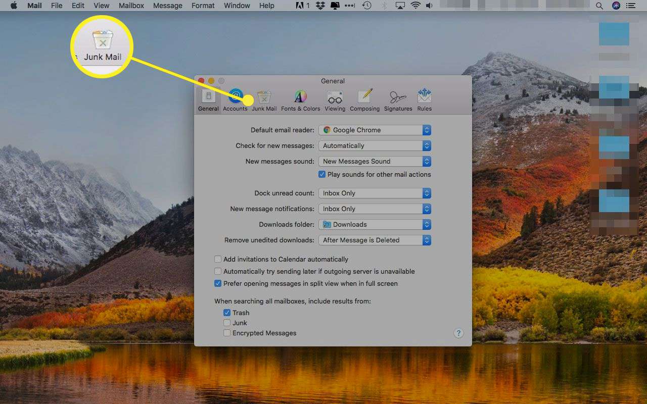Open the Format menu in menu bar
Screen dimensions: 647x404
point(203,6)
